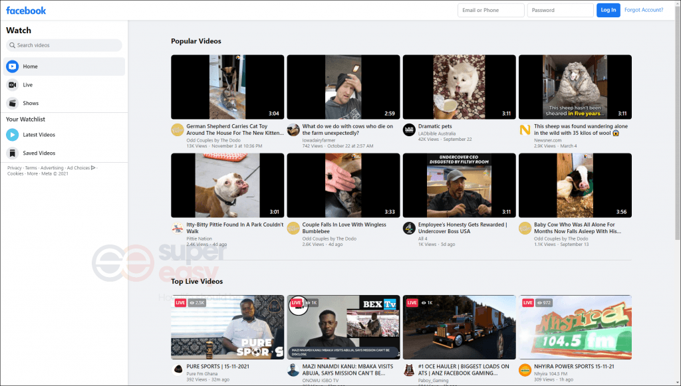Select the Live menu item

(65, 85)
